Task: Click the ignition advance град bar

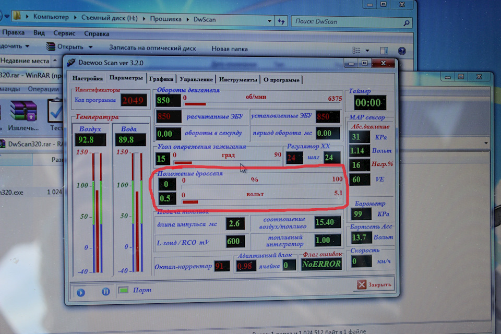Action: coord(227,162)
